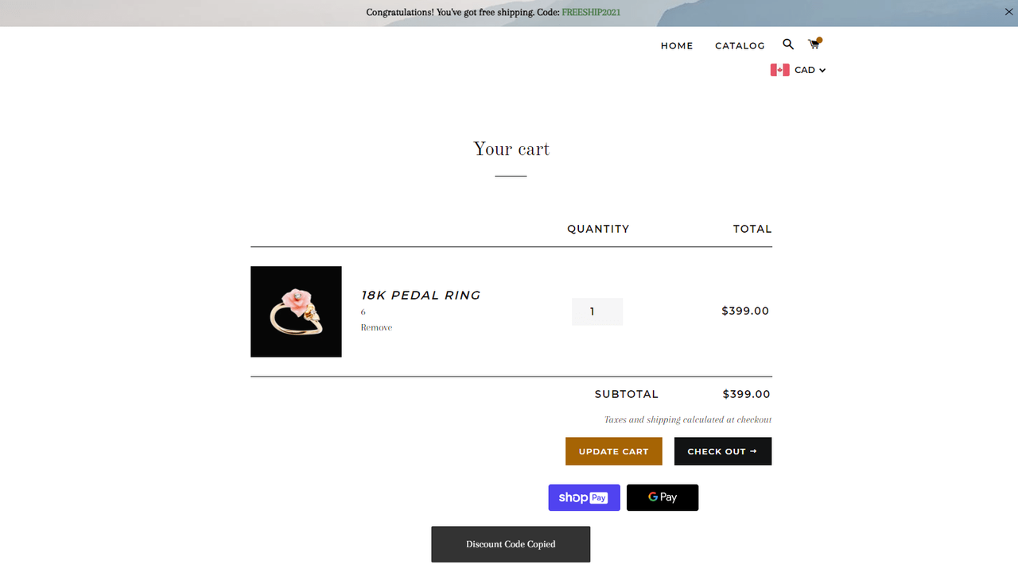Click the orange cart item badge
The image size is (1018, 572).
pyautogui.click(x=819, y=39)
